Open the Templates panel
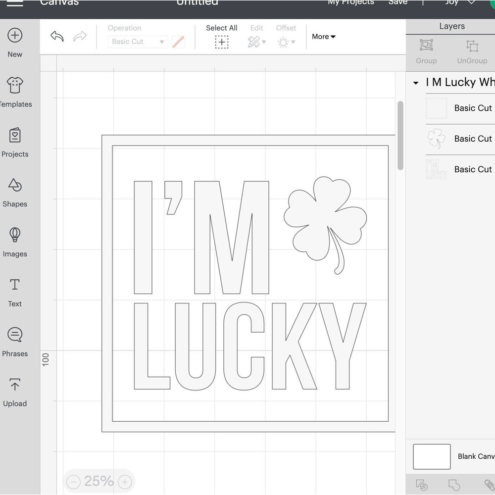 click(x=15, y=92)
